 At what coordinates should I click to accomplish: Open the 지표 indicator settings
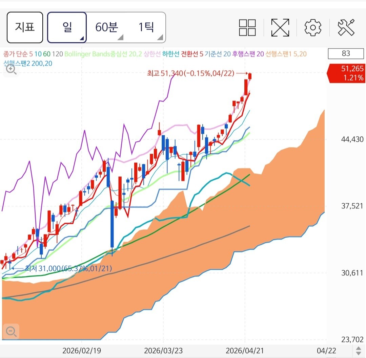pos(25,27)
